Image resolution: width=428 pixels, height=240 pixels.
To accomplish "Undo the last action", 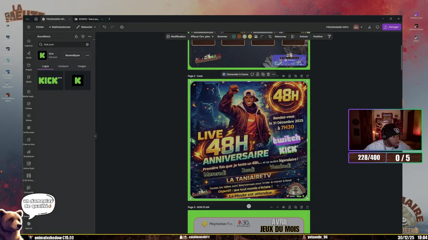I will tap(104, 27).
